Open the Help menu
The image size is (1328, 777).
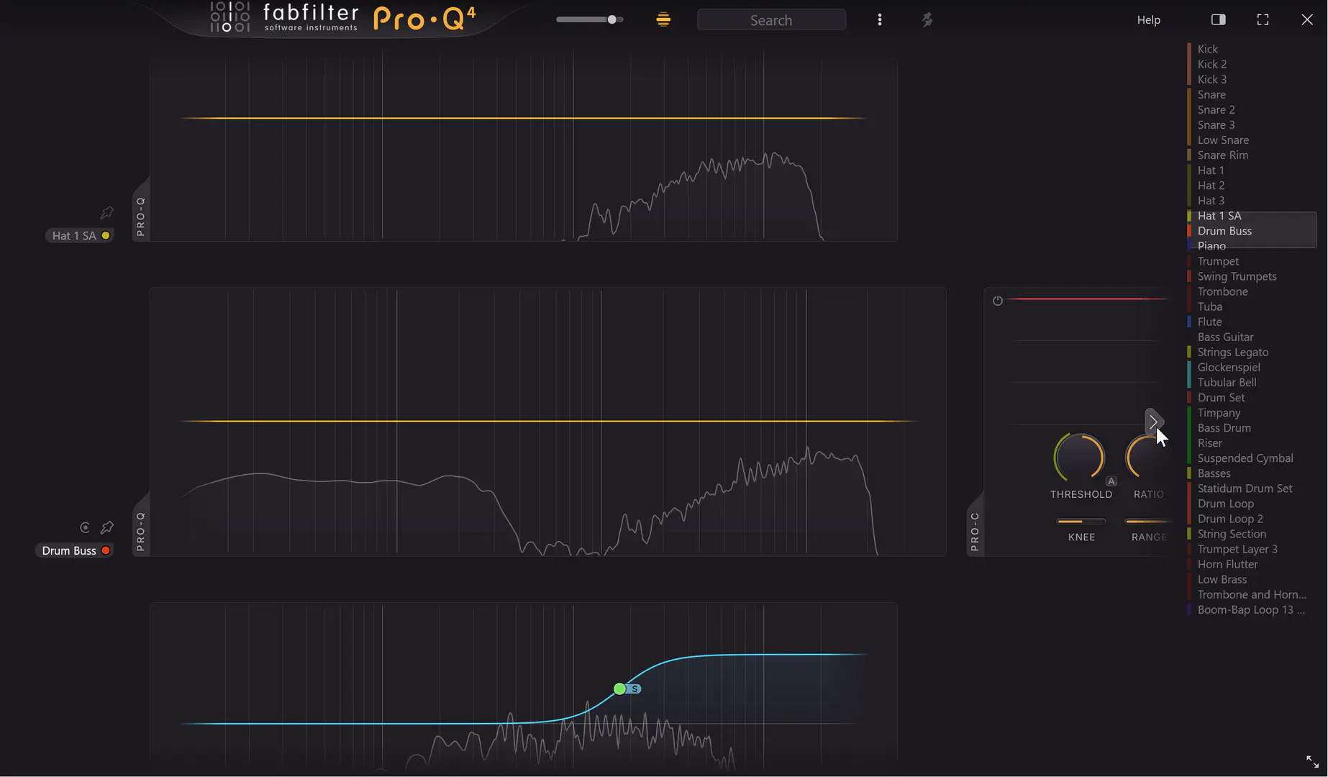[x=1148, y=19]
